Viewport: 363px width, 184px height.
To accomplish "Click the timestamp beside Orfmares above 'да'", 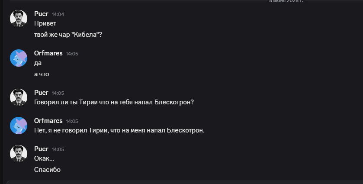I will coord(72,54).
